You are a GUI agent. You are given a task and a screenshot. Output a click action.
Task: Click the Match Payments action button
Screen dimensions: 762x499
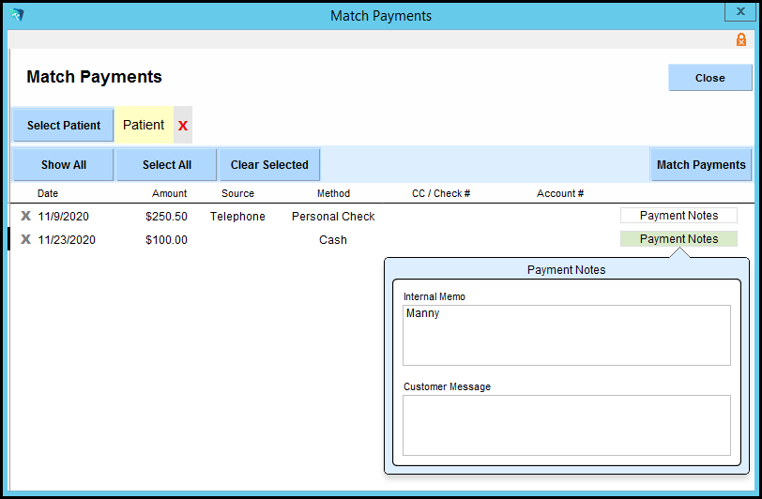[700, 164]
